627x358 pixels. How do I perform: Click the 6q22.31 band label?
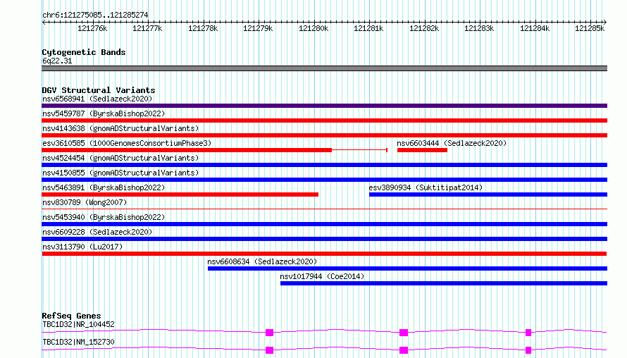tap(57, 61)
